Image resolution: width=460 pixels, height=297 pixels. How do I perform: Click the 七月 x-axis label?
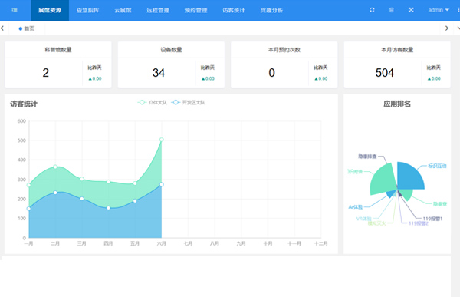coord(189,243)
